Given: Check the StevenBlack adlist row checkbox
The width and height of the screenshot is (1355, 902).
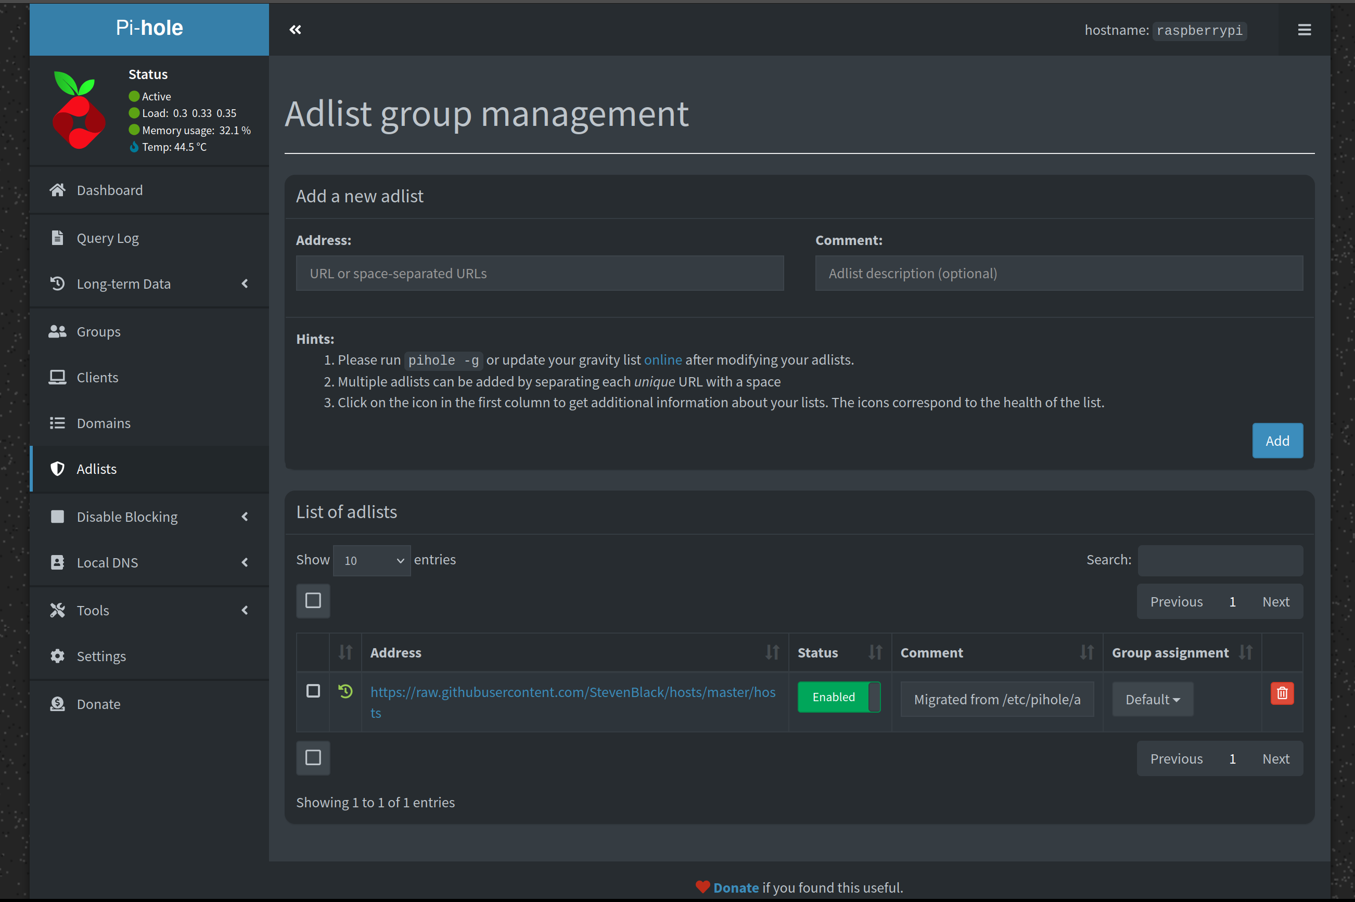Looking at the screenshot, I should tap(313, 691).
